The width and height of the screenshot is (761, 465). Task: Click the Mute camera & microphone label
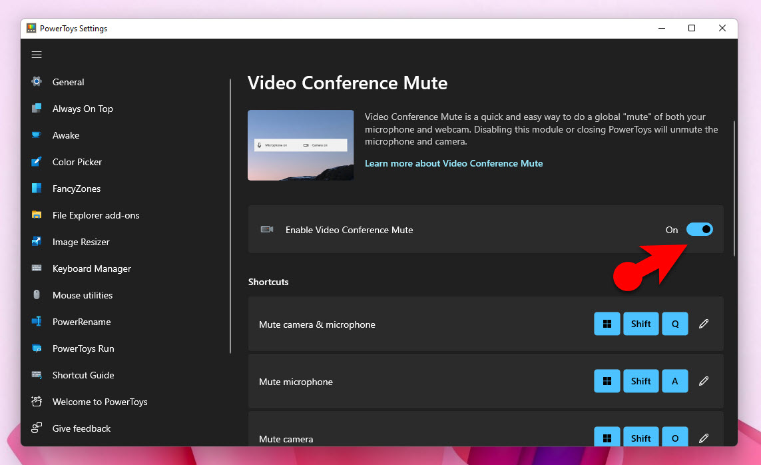(x=317, y=324)
